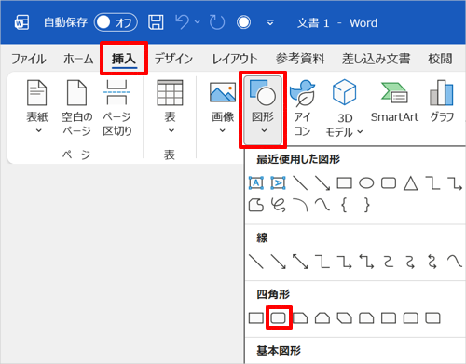The image size is (466, 364).
Task: Insert a SmartArt graphic
Action: [x=394, y=101]
